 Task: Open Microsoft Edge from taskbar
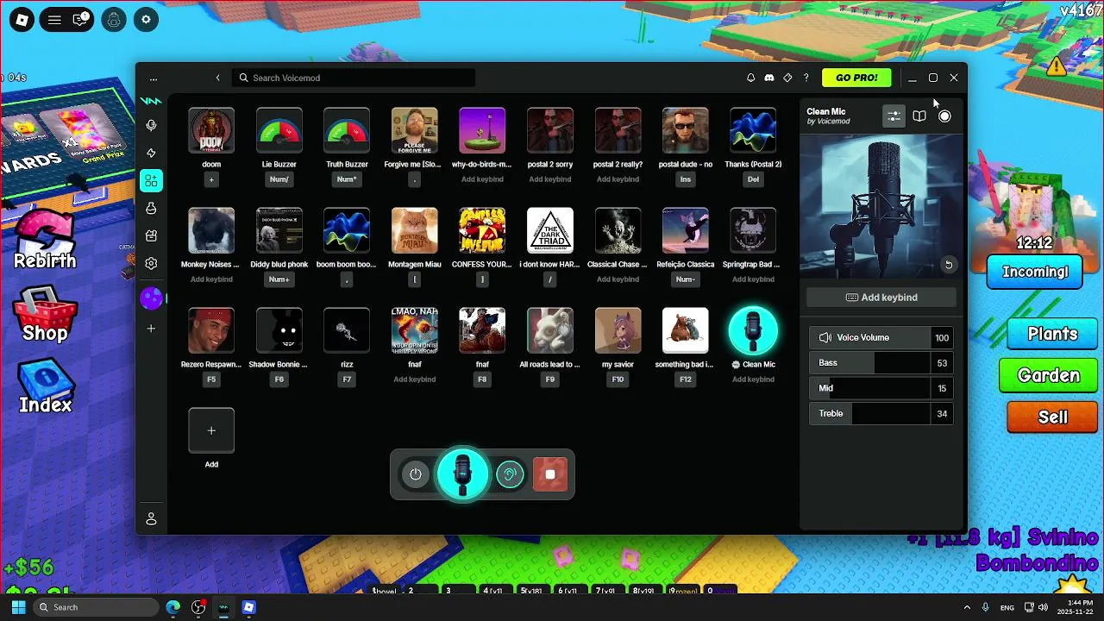pos(173,607)
